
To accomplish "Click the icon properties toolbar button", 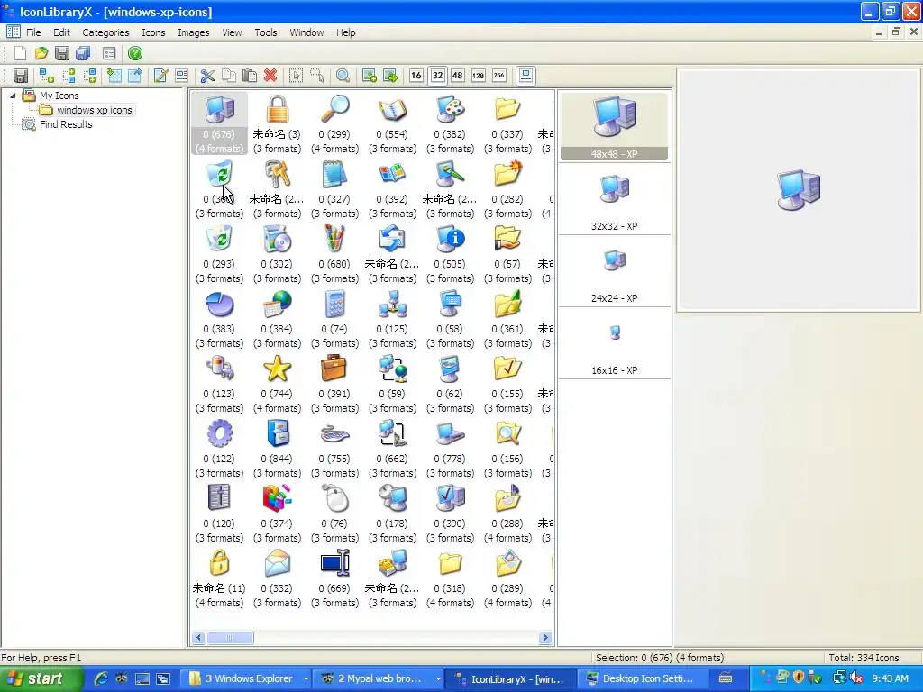I will (181, 76).
